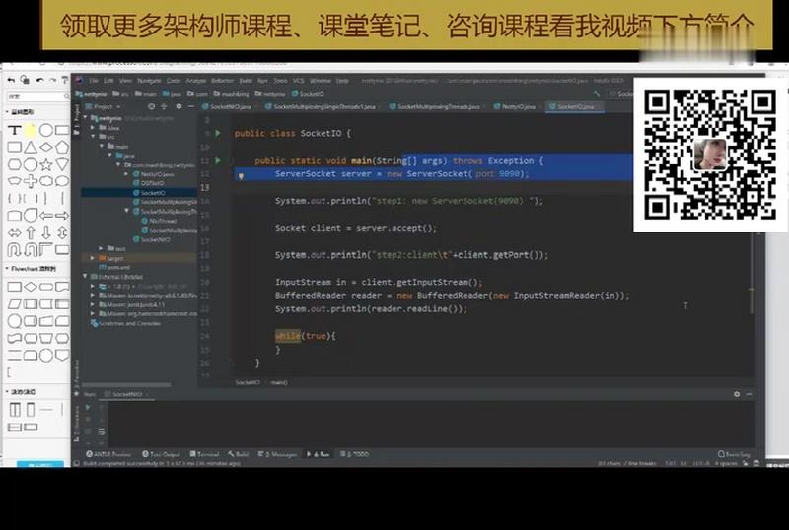Collapse the External Libraries node
The width and height of the screenshot is (789, 530).
click(x=86, y=277)
